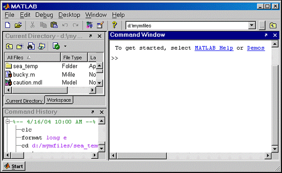
Task: Go up one level in Current Directory panel
Action: point(9,47)
